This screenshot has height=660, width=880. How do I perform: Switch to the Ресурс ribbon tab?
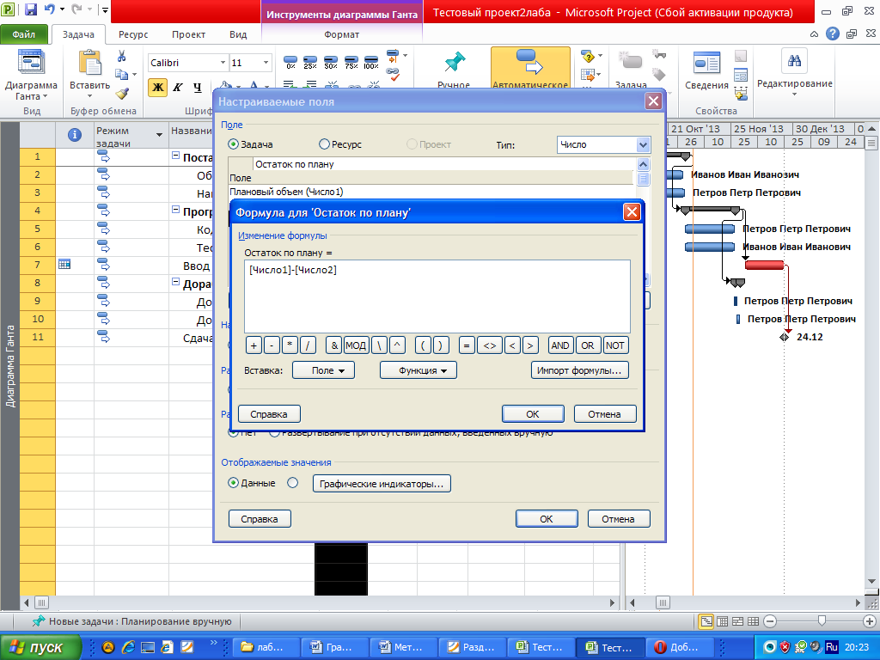[x=133, y=34]
